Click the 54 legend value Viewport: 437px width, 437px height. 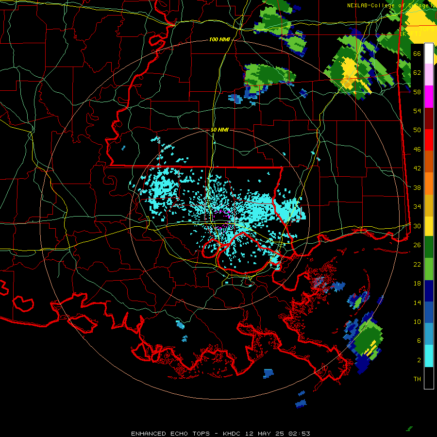[417, 111]
